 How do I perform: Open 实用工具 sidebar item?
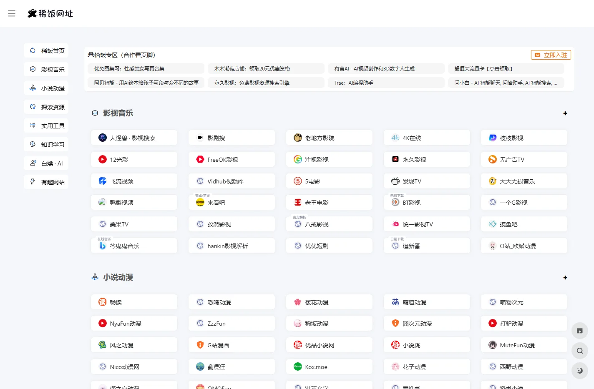pos(46,125)
